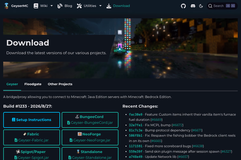The image size is (241, 160).
Task: Click the Recent Changes heading
Action: tap(140, 106)
